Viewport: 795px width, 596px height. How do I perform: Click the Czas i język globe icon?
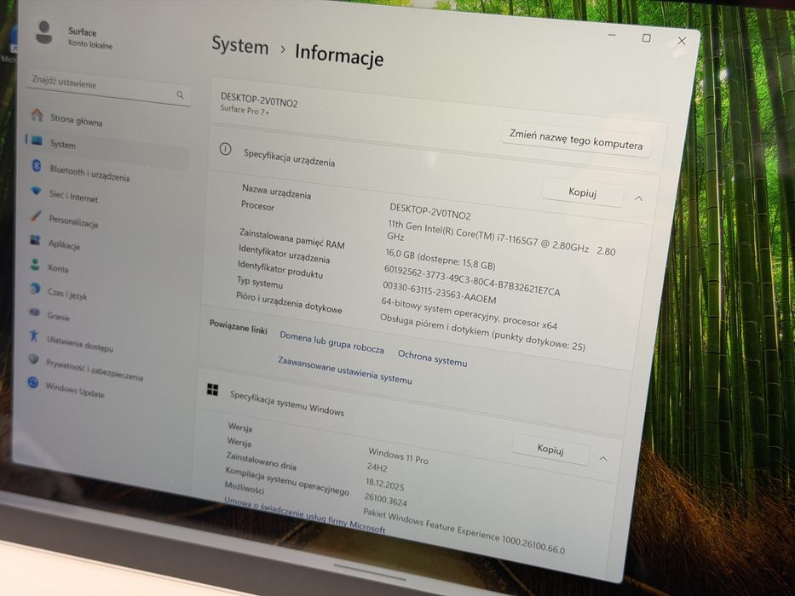pyautogui.click(x=34, y=289)
